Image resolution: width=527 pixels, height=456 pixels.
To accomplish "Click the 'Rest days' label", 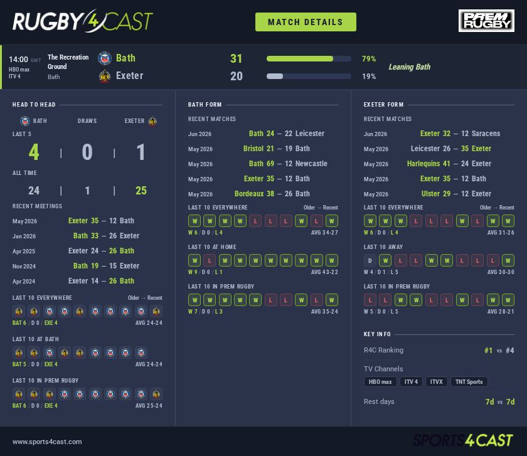I will (379, 401).
